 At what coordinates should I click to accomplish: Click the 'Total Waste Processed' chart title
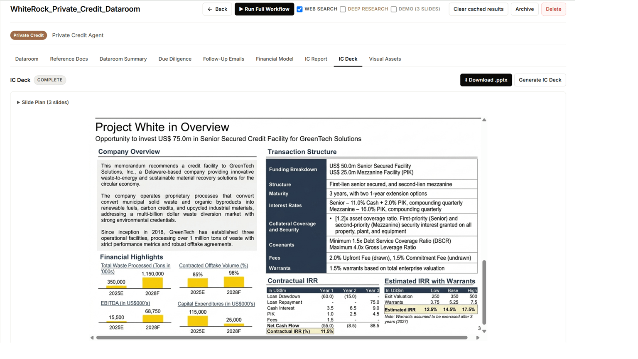(x=135, y=268)
